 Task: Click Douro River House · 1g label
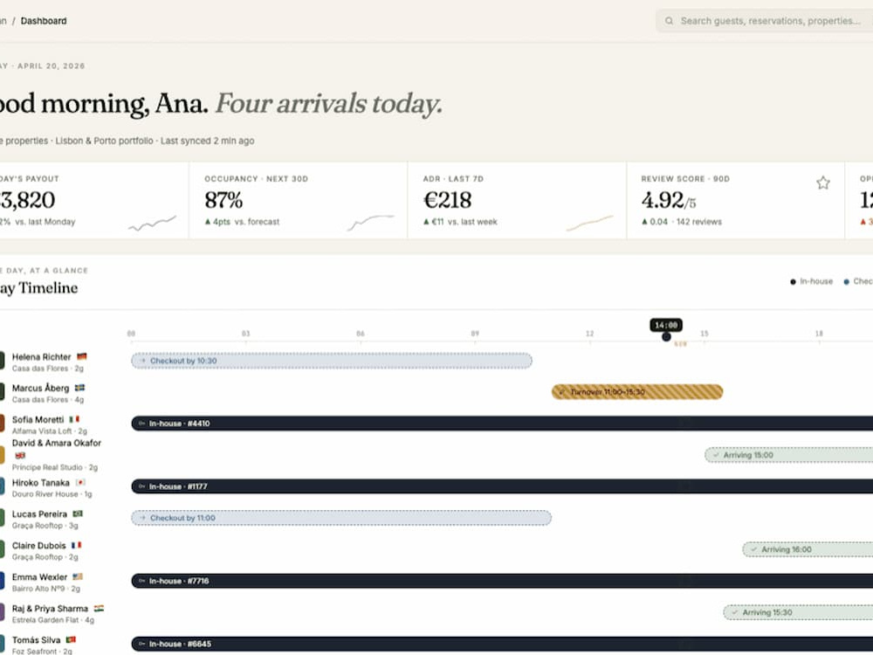pos(52,494)
